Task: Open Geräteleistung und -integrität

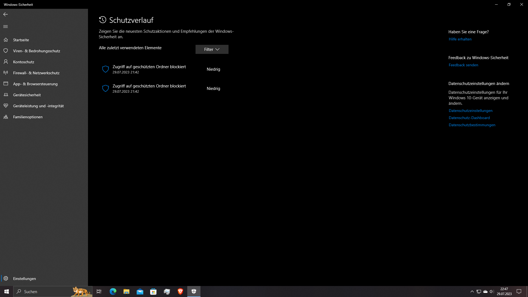Action: (38, 106)
